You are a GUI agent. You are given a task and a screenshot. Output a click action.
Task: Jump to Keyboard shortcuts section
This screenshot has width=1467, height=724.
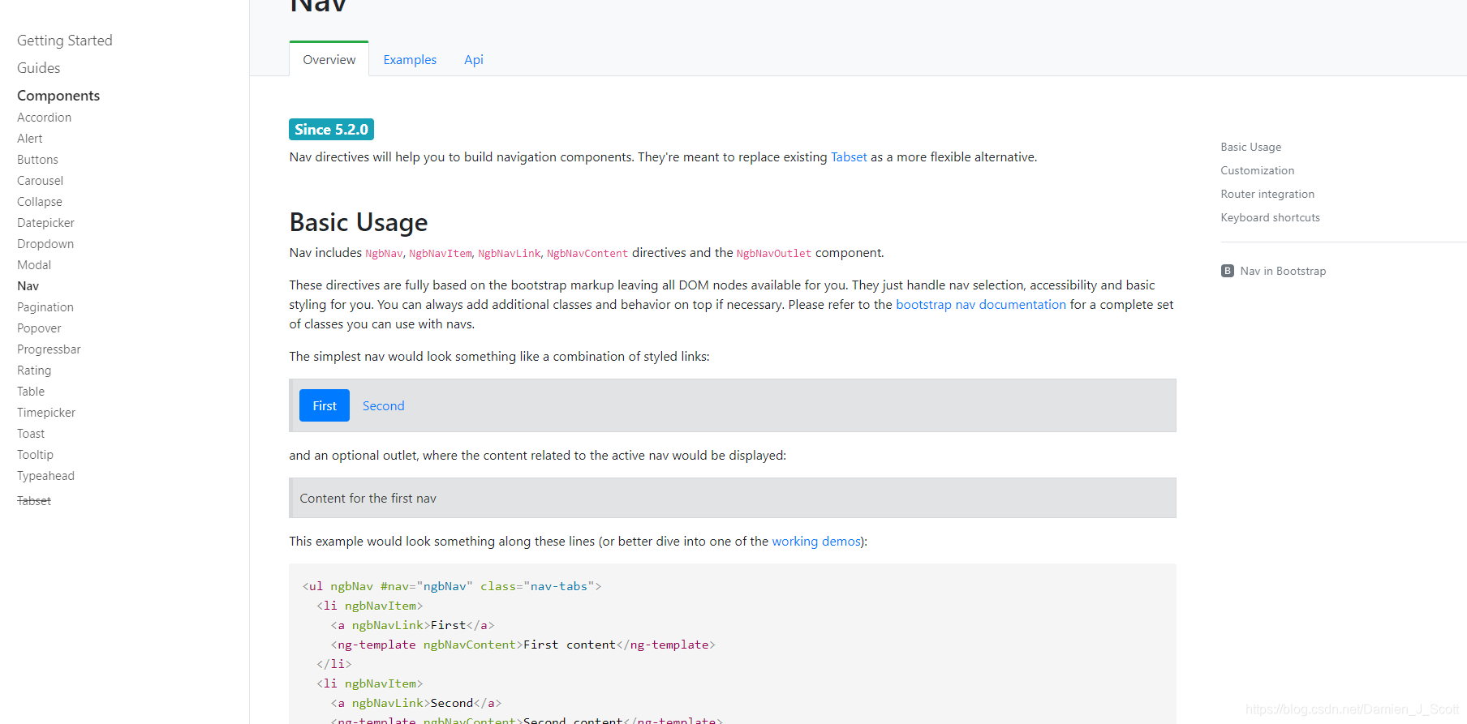coord(1270,217)
